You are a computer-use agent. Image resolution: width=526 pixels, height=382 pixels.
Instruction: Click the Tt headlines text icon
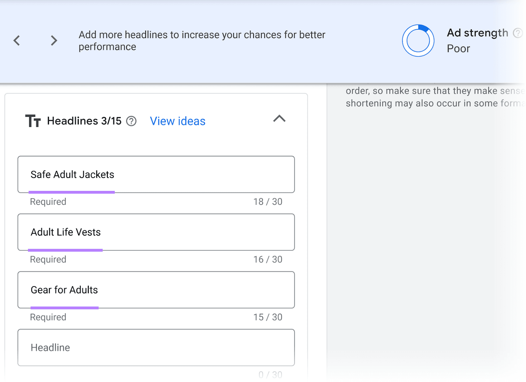coord(33,121)
